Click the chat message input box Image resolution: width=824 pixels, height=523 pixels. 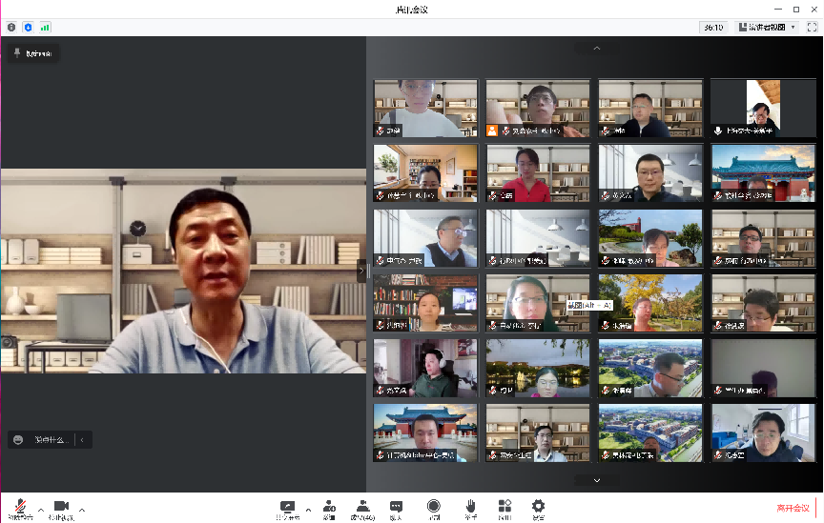click(x=50, y=440)
